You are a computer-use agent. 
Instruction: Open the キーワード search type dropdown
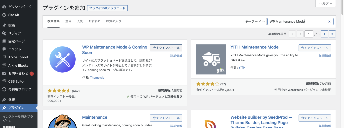(255, 22)
